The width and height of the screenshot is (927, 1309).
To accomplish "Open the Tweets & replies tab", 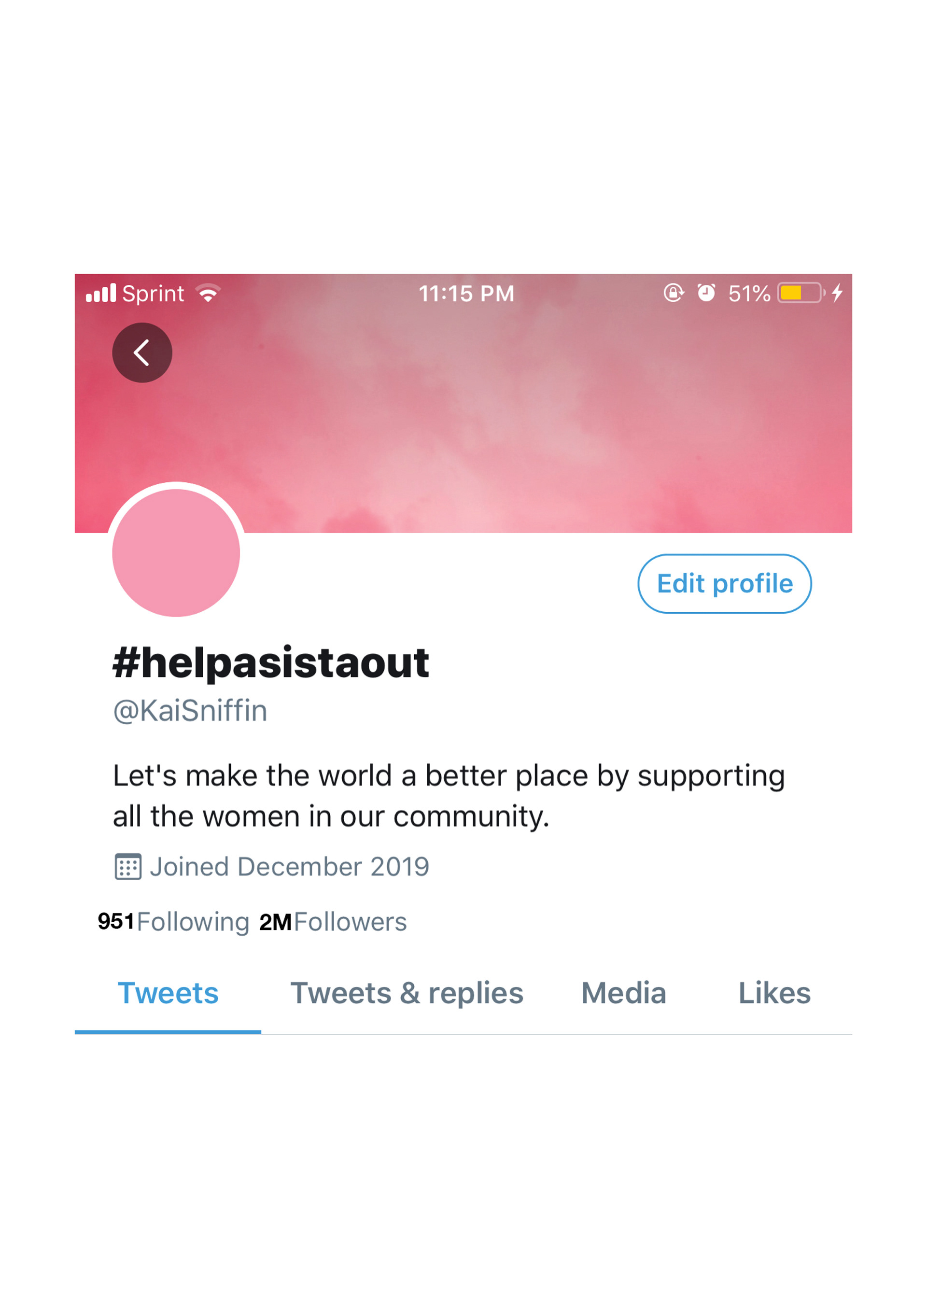I will click(x=407, y=993).
